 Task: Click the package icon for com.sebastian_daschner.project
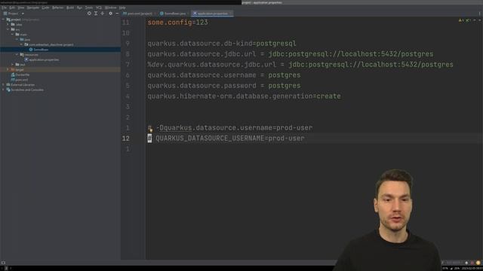click(26, 44)
